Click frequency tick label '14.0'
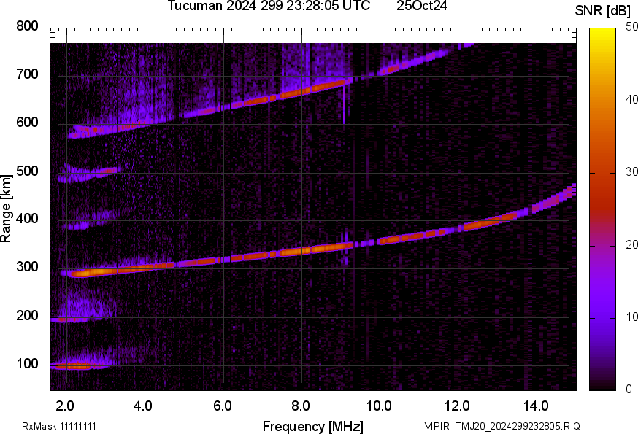638x434 pixels. point(536,406)
